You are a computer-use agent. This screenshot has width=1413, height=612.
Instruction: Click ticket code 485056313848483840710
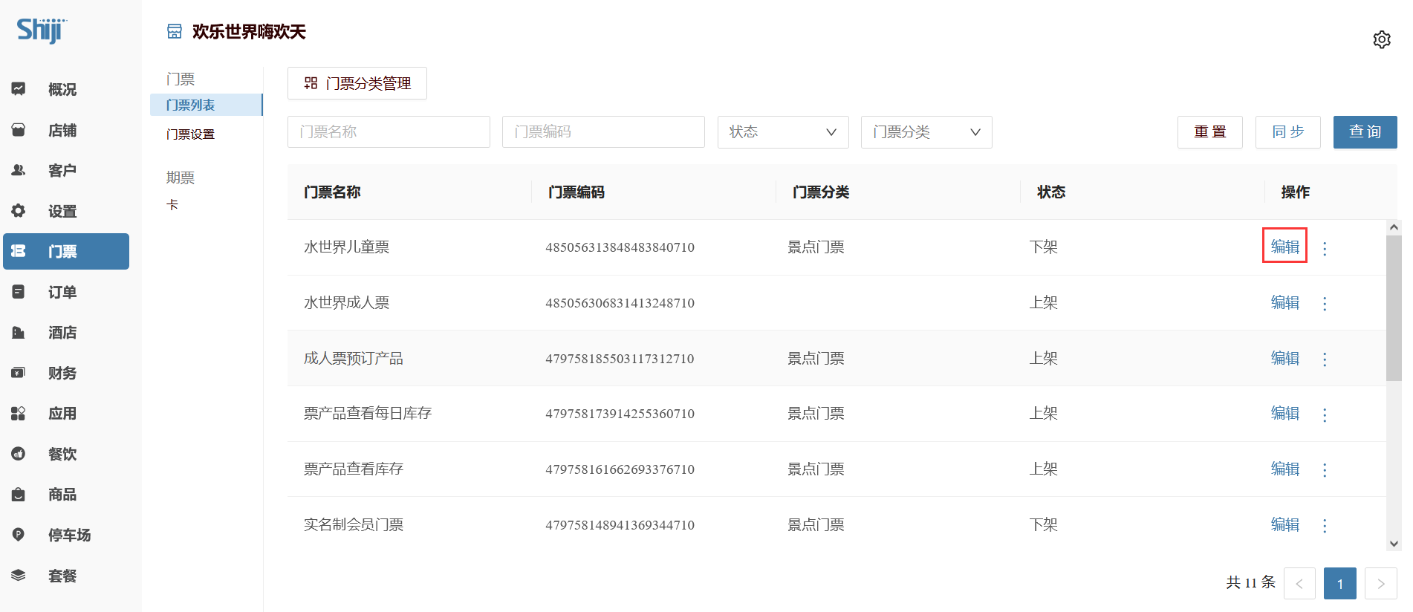point(620,247)
